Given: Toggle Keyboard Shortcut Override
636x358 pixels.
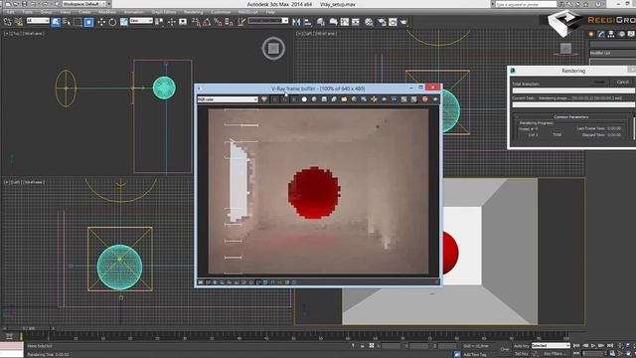Looking at the screenshot, I should tap(183, 22).
